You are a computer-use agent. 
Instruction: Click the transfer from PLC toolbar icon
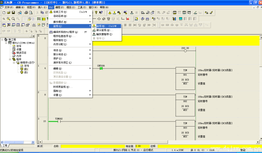pos(148,12)
